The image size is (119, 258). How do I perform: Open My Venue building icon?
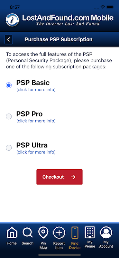click(x=90, y=232)
